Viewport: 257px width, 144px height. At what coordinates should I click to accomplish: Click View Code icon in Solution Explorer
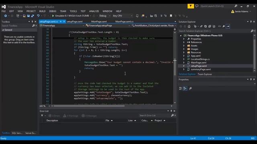(x=220, y=26)
